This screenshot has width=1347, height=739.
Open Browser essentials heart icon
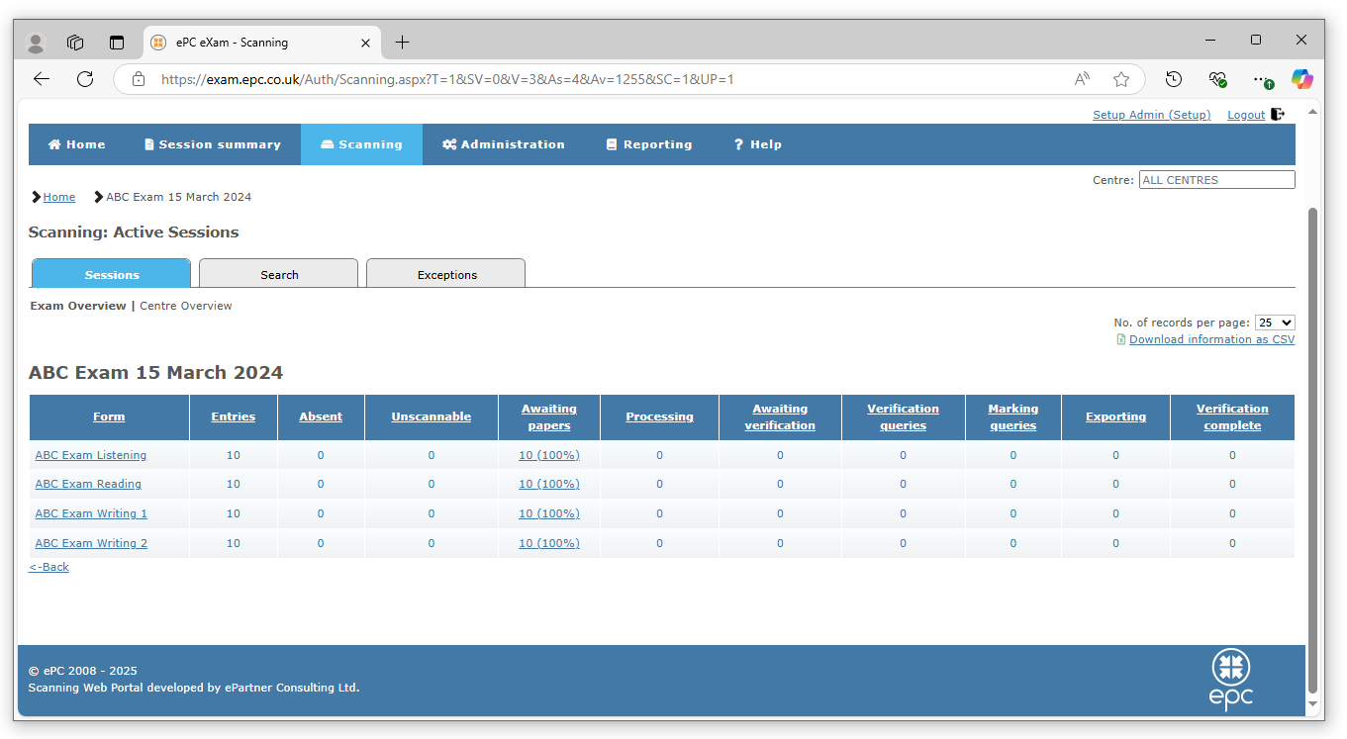(1217, 79)
